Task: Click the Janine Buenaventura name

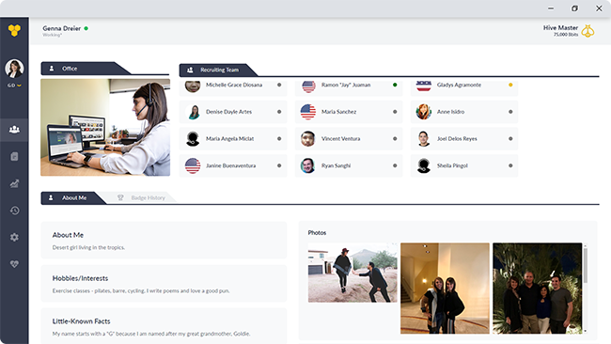Action: point(230,165)
